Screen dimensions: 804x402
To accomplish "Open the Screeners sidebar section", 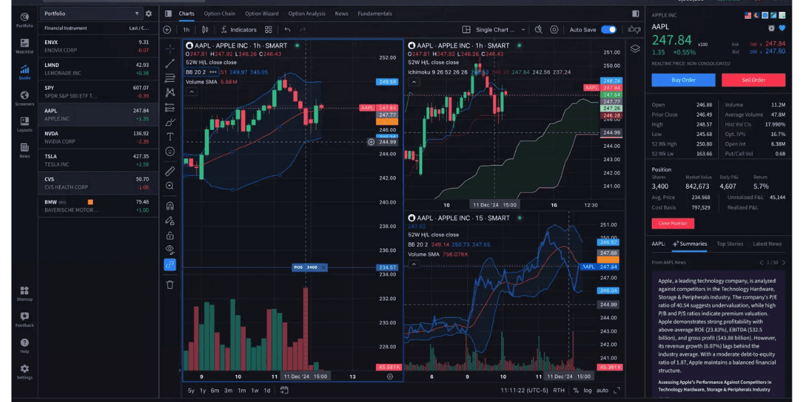I will click(x=24, y=98).
